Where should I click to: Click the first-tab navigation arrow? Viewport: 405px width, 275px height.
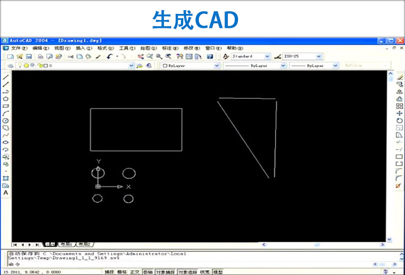tap(15, 244)
